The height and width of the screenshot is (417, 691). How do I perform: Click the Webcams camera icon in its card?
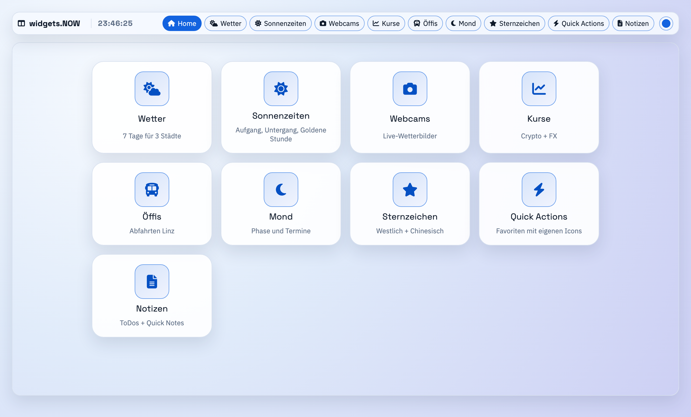(x=410, y=88)
